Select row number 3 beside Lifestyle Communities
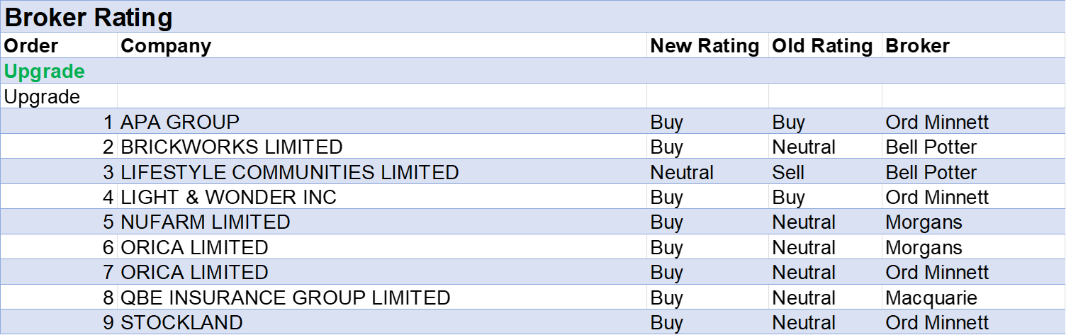The image size is (1066, 335). click(108, 172)
